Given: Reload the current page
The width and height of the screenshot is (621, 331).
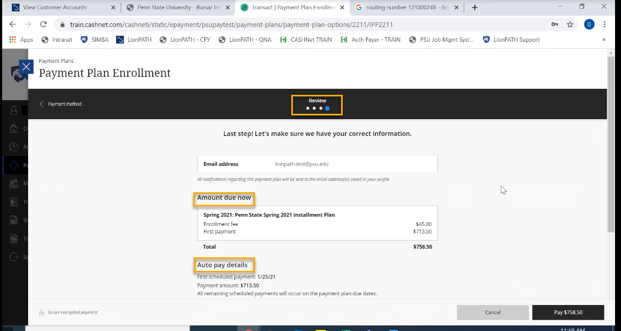Looking at the screenshot, I should pos(44,24).
